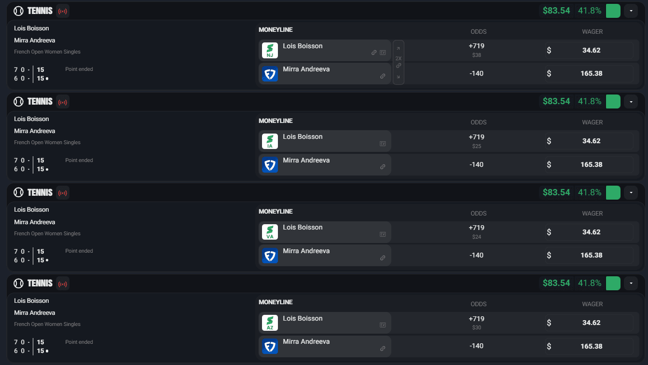The image size is (648, 365).
Task: Click the tennis ball icon in the third header
Action: (x=18, y=192)
